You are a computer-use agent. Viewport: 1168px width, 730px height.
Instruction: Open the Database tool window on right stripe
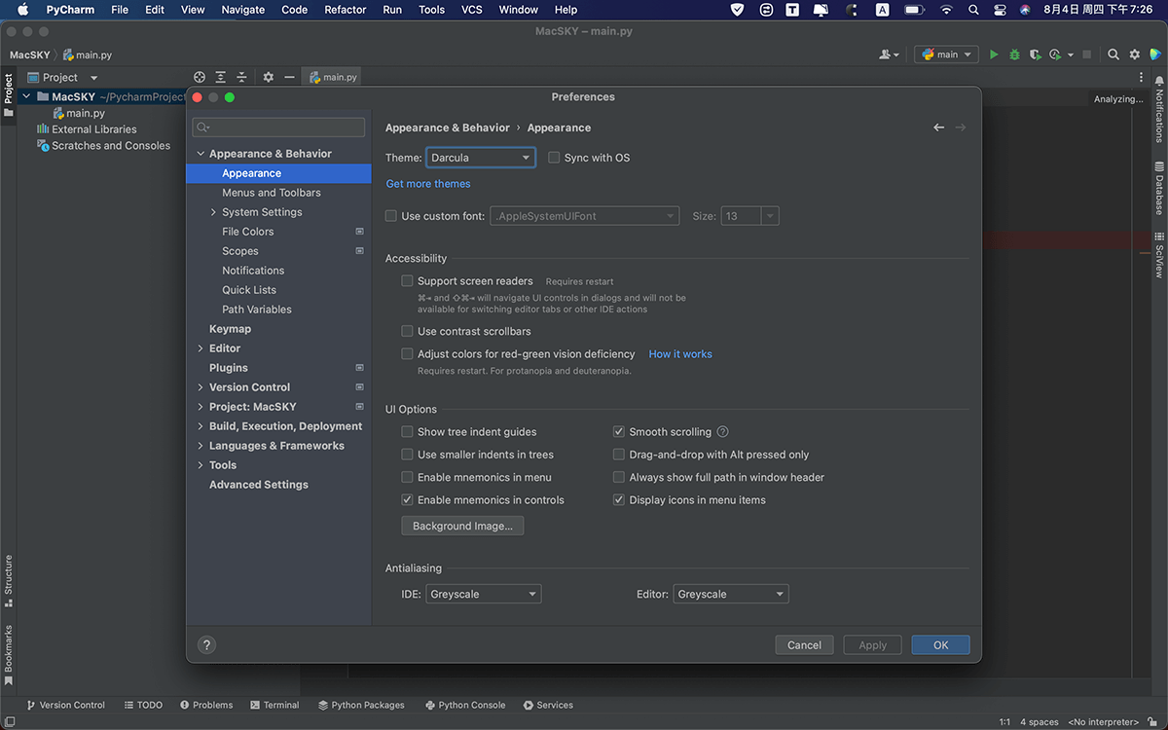coord(1158,189)
